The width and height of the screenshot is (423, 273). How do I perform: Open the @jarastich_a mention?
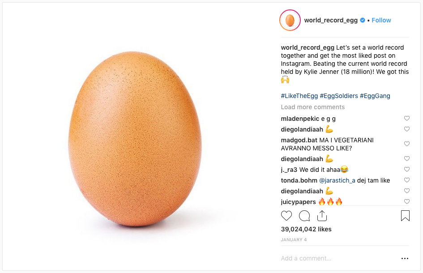[x=337, y=180]
